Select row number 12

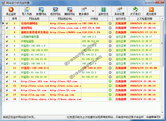[15, 73]
